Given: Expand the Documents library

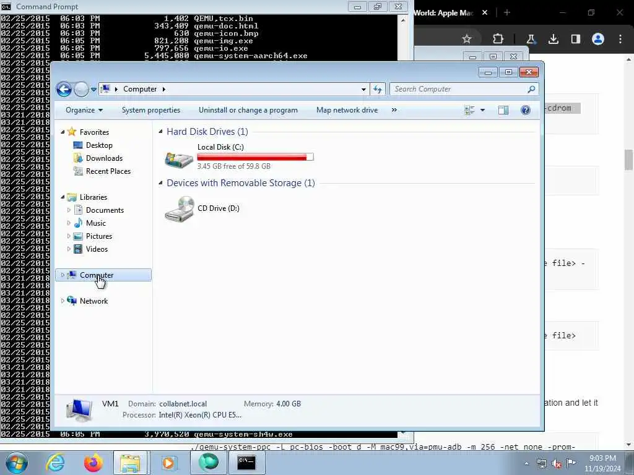Looking at the screenshot, I should [69, 210].
